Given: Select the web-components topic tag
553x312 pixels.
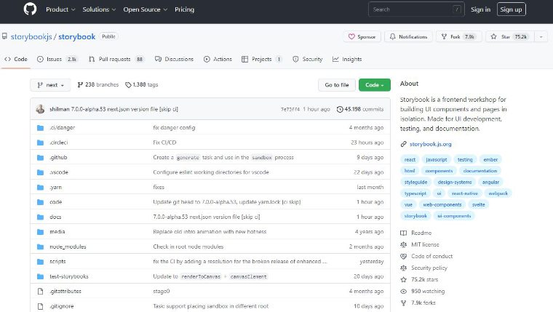Looking at the screenshot, I should (x=442, y=205).
